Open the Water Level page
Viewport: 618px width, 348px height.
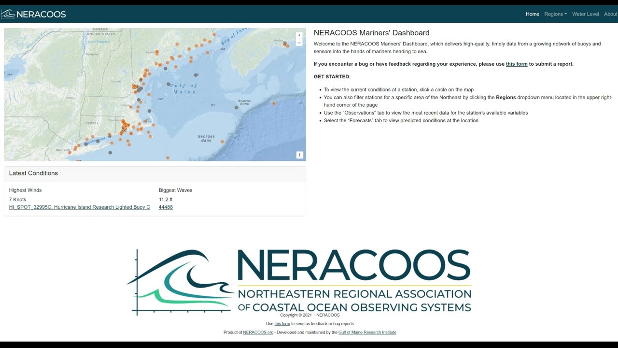(x=586, y=14)
